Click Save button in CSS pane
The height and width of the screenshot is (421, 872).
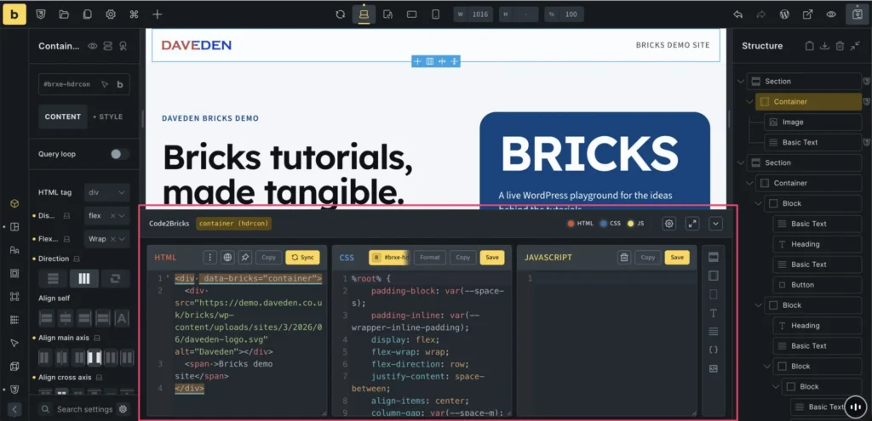[x=492, y=257]
